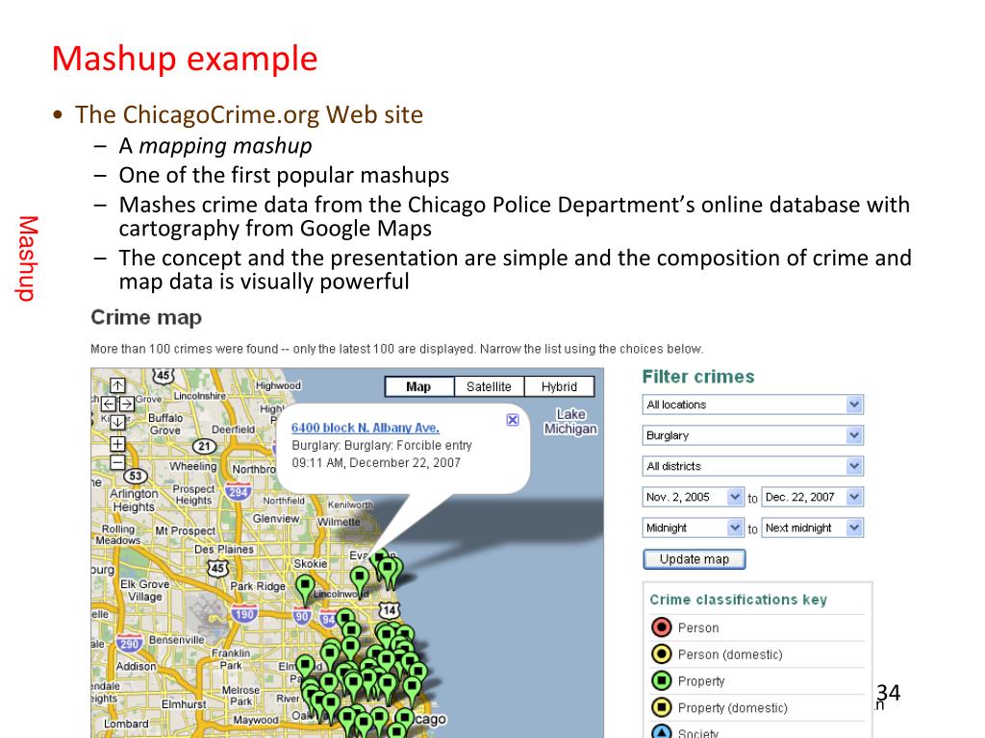Zoom out with the map minus button
Image resolution: width=985 pixels, height=738 pixels.
pyautogui.click(x=117, y=462)
